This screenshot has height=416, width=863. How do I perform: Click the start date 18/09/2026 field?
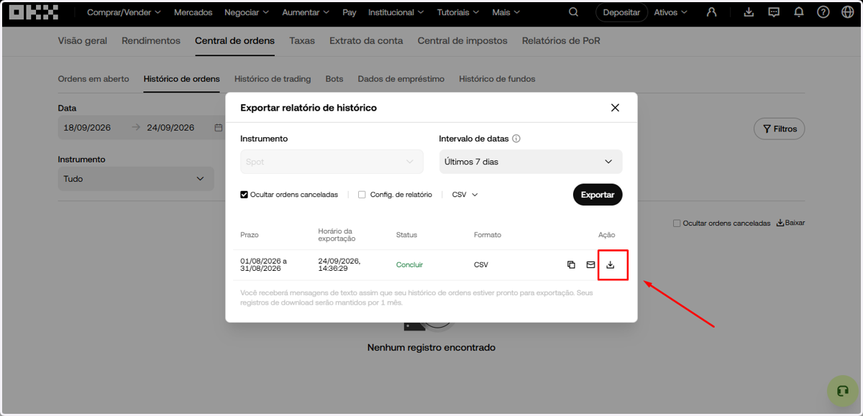coord(87,128)
